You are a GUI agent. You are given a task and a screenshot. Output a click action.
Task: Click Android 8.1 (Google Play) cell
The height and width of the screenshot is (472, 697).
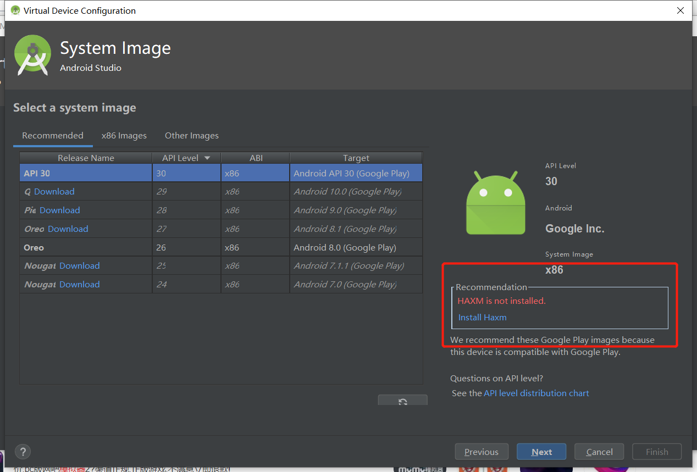356,229
